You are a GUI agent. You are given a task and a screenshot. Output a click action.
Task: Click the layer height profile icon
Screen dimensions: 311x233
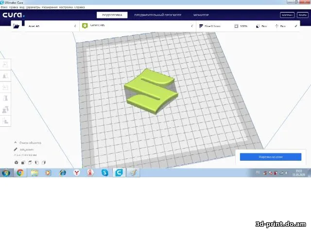[x=201, y=26]
